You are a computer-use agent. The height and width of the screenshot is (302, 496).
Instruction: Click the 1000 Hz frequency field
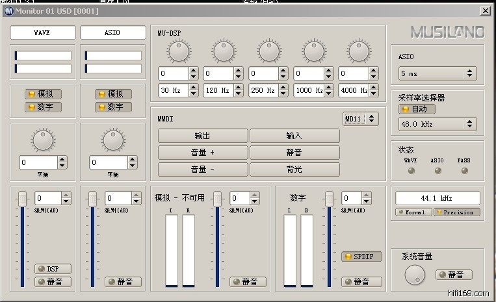pos(308,90)
